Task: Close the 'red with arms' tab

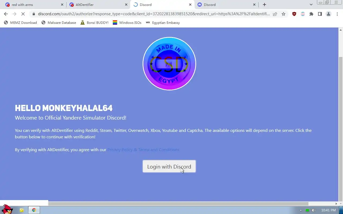Action: coord(62,5)
